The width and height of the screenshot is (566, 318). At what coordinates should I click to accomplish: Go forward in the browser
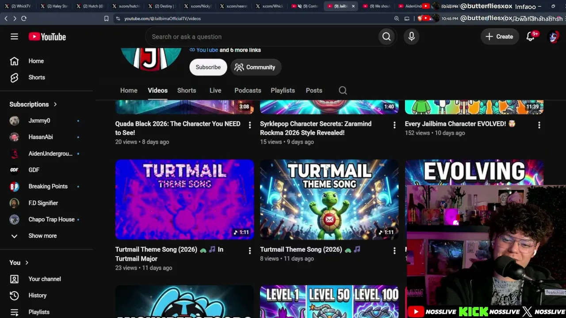pos(15,19)
